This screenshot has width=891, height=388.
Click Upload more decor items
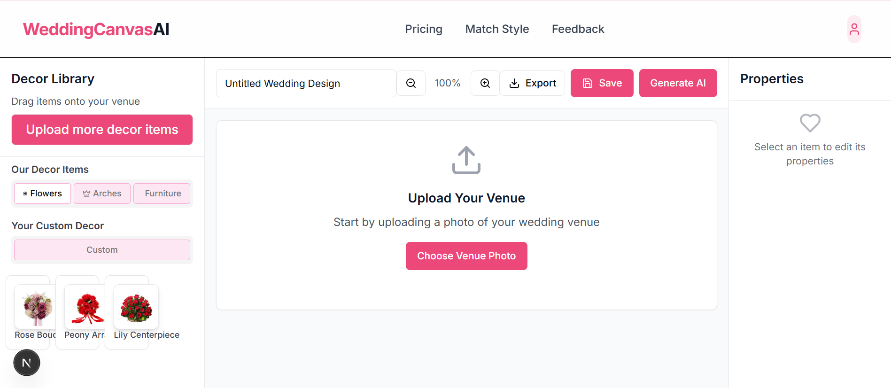(x=102, y=130)
